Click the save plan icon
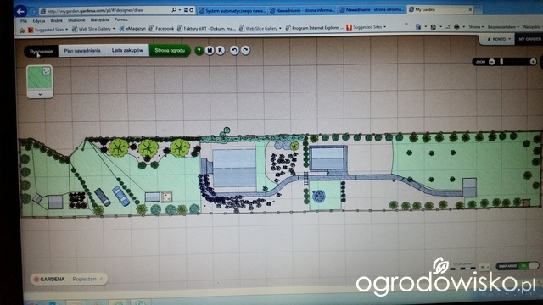Image resolution: width=543 pixels, height=305 pixels. point(210,51)
